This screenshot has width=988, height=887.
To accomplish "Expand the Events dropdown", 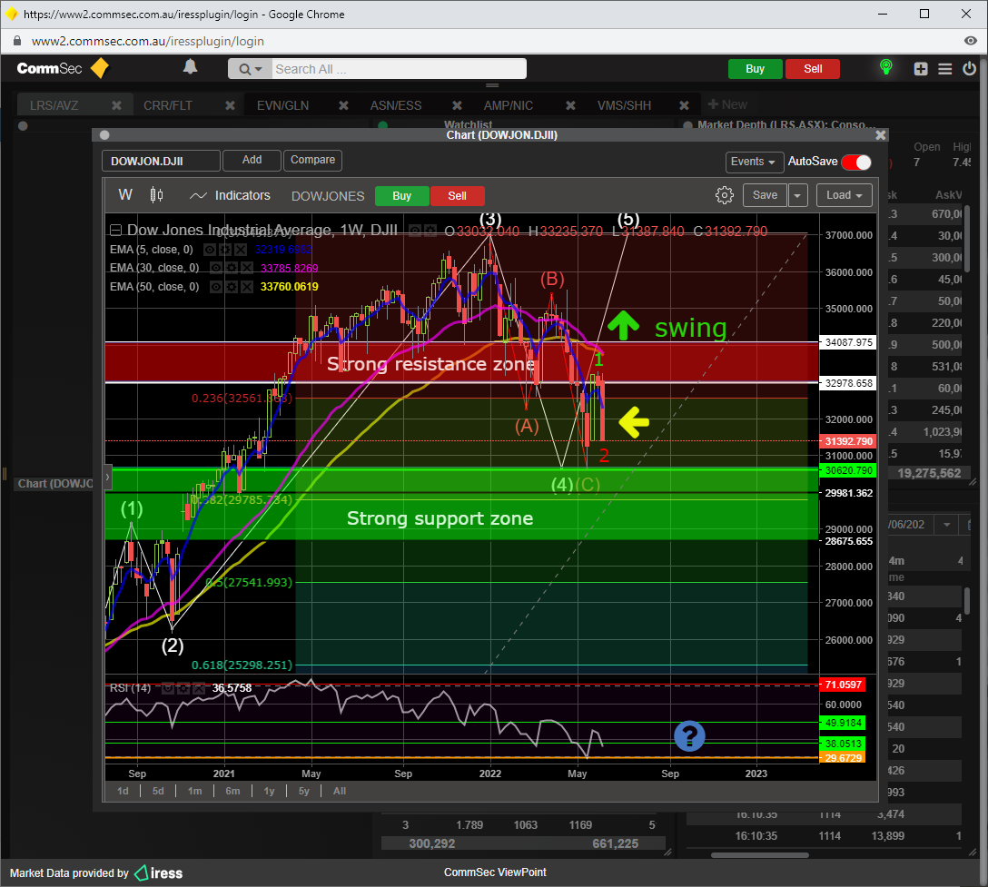I will click(755, 162).
